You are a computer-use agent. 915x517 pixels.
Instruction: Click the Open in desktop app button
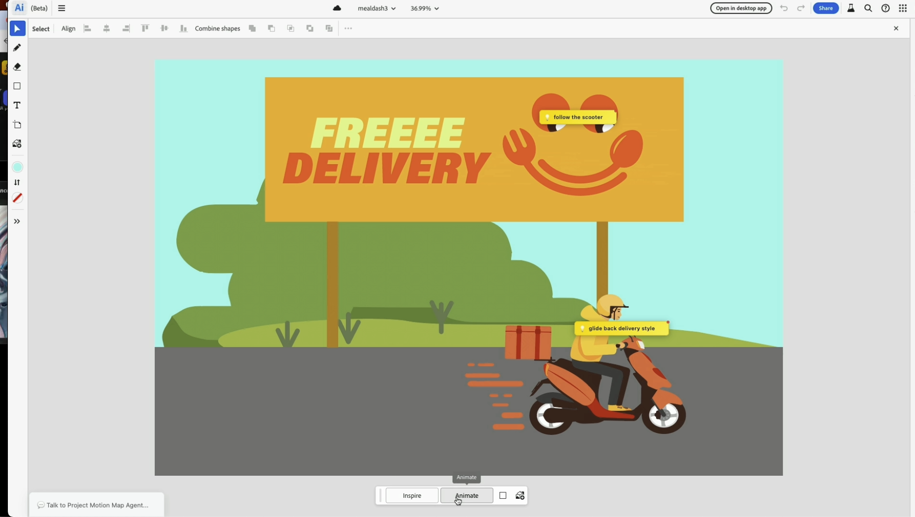[x=741, y=8]
